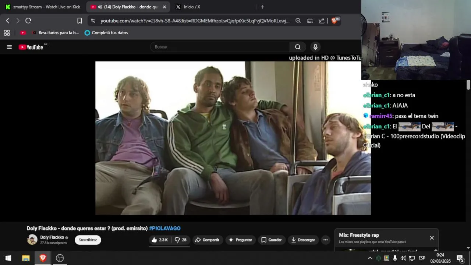Share this page from the address bar
Image resolution: width=471 pixels, height=265 pixels.
coord(322,21)
